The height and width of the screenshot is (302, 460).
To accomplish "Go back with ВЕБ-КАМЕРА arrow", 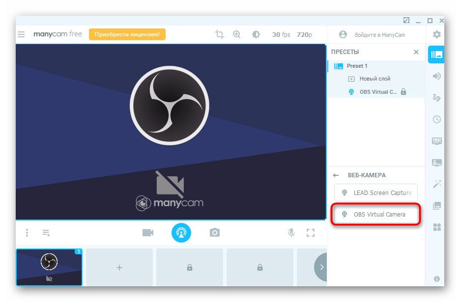I will [336, 175].
